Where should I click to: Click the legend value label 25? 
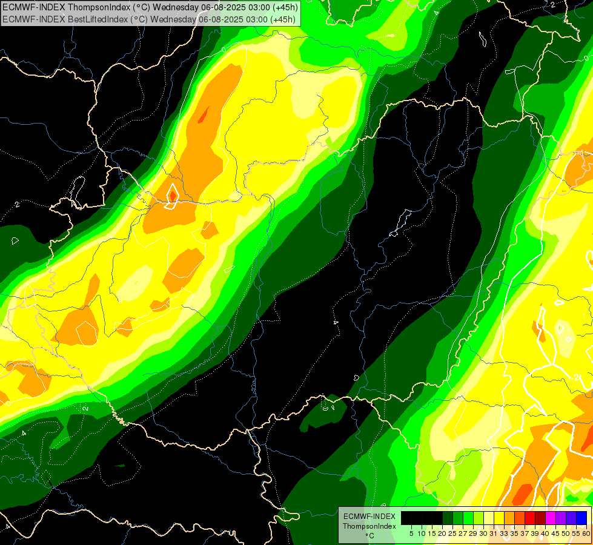[452, 533]
